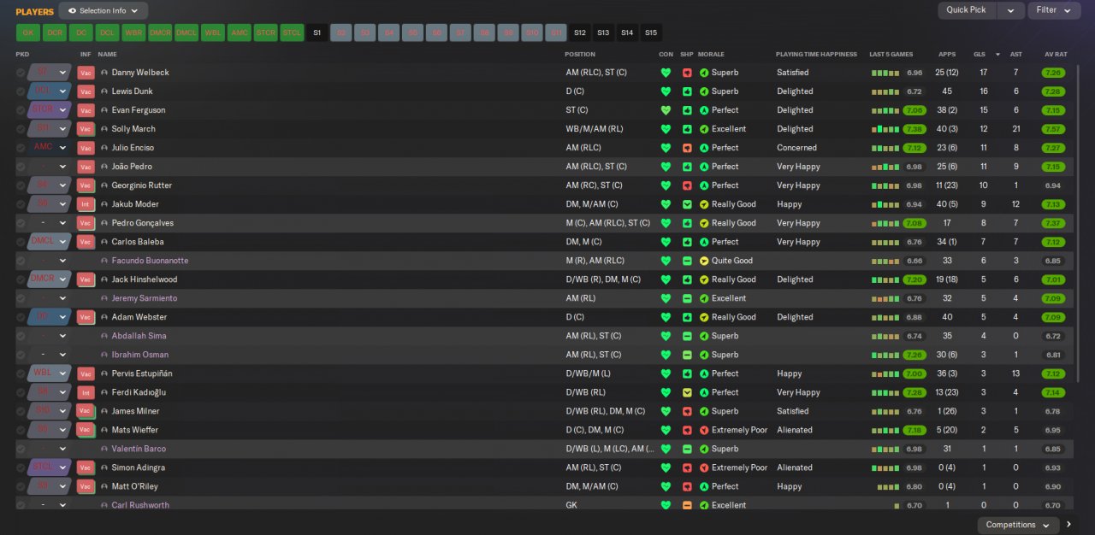Select the GK position slot
This screenshot has height=535, width=1095.
pos(28,32)
